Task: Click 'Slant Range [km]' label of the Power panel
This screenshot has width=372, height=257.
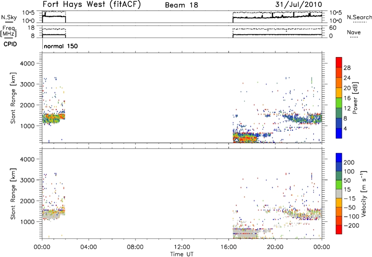Action: click(13, 98)
